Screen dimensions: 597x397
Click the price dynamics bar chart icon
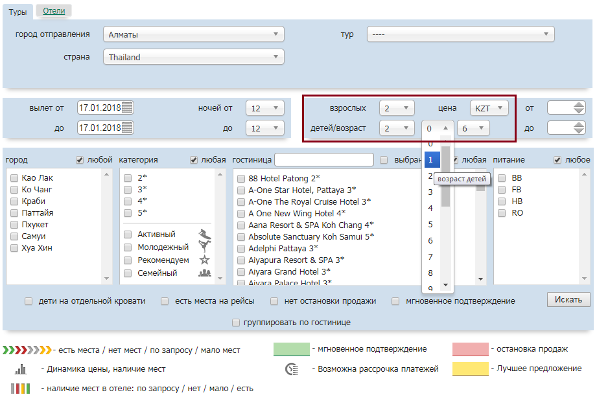[21, 369]
